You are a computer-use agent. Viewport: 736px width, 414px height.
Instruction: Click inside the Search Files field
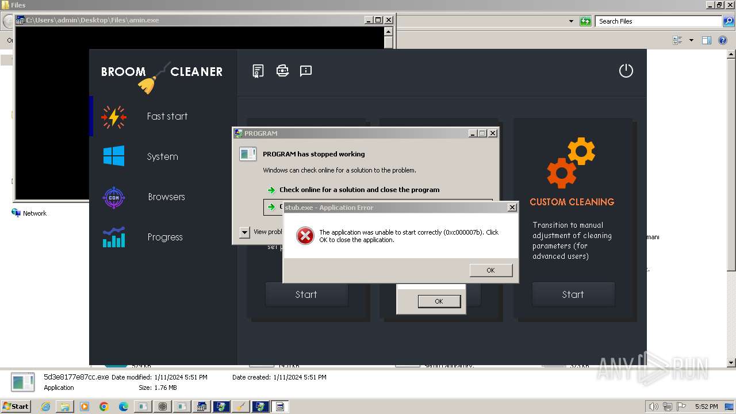point(658,21)
